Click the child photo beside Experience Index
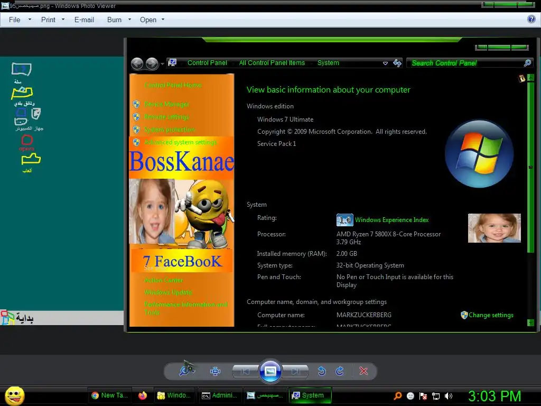Screen dimensions: 541x406 click(494, 228)
